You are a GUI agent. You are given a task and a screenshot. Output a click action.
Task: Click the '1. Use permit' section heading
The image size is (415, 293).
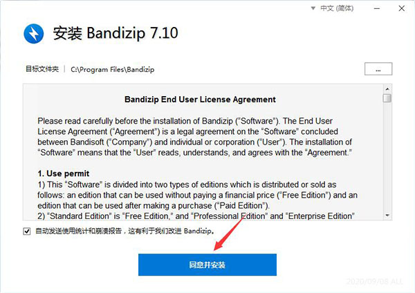click(63, 173)
